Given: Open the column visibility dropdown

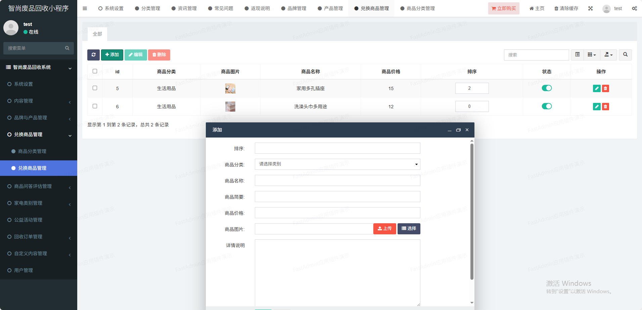Looking at the screenshot, I should tap(592, 55).
